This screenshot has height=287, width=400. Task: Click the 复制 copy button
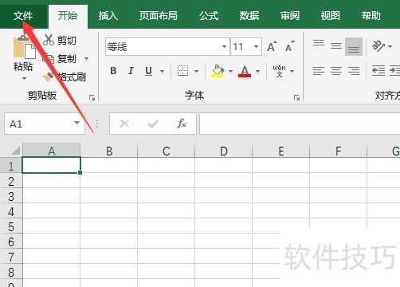click(61, 58)
